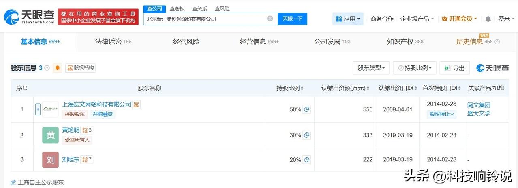Clear the search box text
The image size is (518, 188).
point(270,19)
